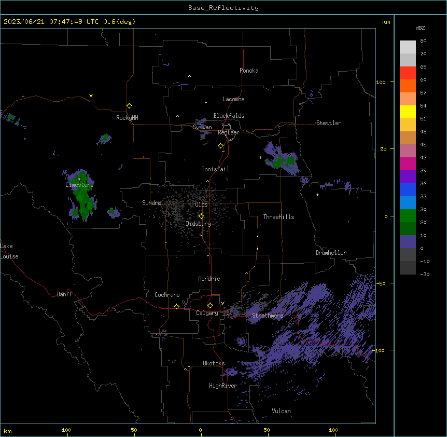Viewport: 447px width, 437px height.
Task: Click the Blackfalds city label
Action: click(229, 116)
